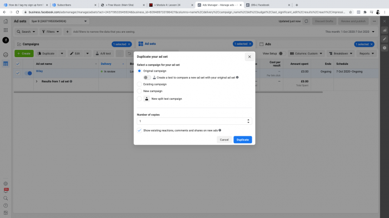This screenshot has height=218, width=389.
Task: Expand results from 1 ad set row
Action: point(37,81)
